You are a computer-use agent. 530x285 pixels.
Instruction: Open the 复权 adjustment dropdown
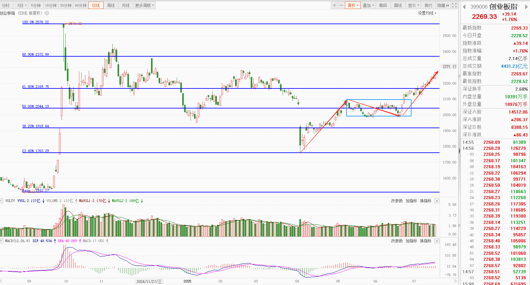(x=353, y=5)
